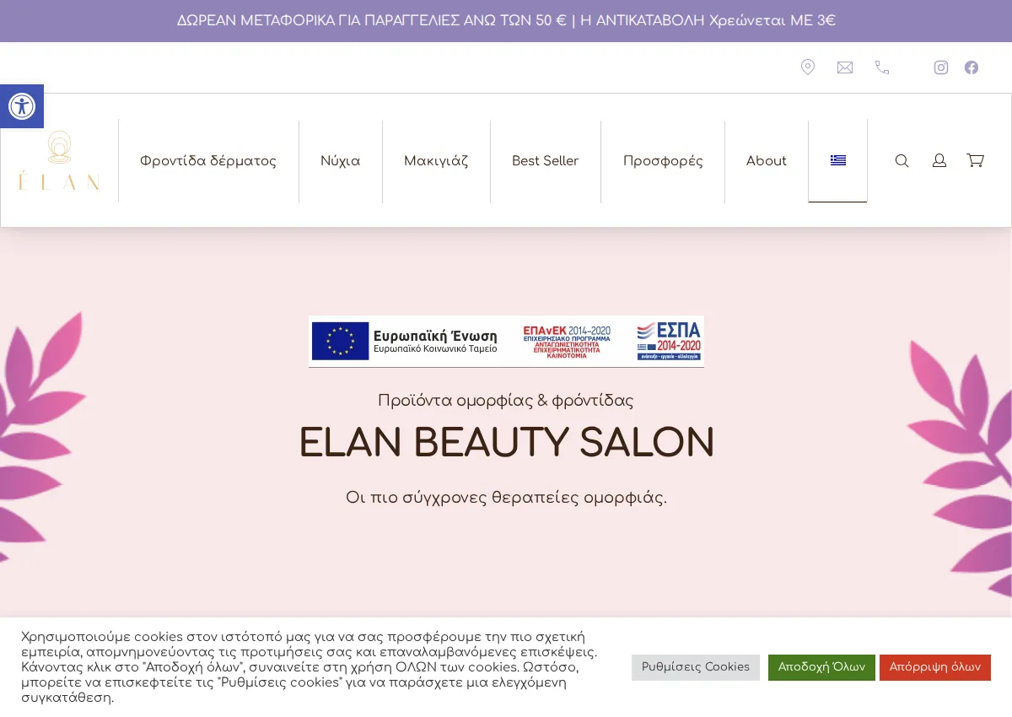Accept all cookies with Αποδοχή Όλων
1012x717 pixels.
point(821,667)
